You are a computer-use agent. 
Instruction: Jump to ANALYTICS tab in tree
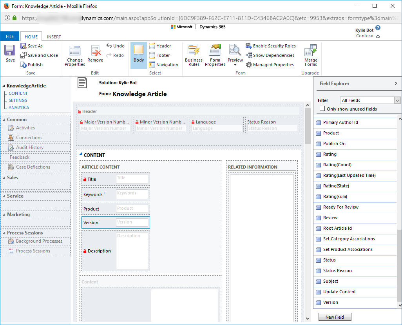pos(19,107)
